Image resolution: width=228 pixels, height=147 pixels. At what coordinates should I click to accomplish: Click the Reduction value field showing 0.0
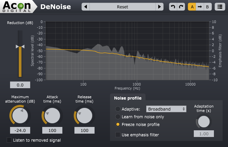pos(20,85)
